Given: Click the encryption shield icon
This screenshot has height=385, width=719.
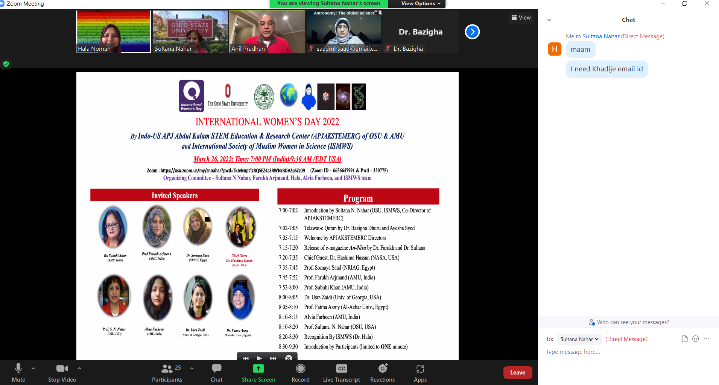Looking at the screenshot, I should pos(6,64).
